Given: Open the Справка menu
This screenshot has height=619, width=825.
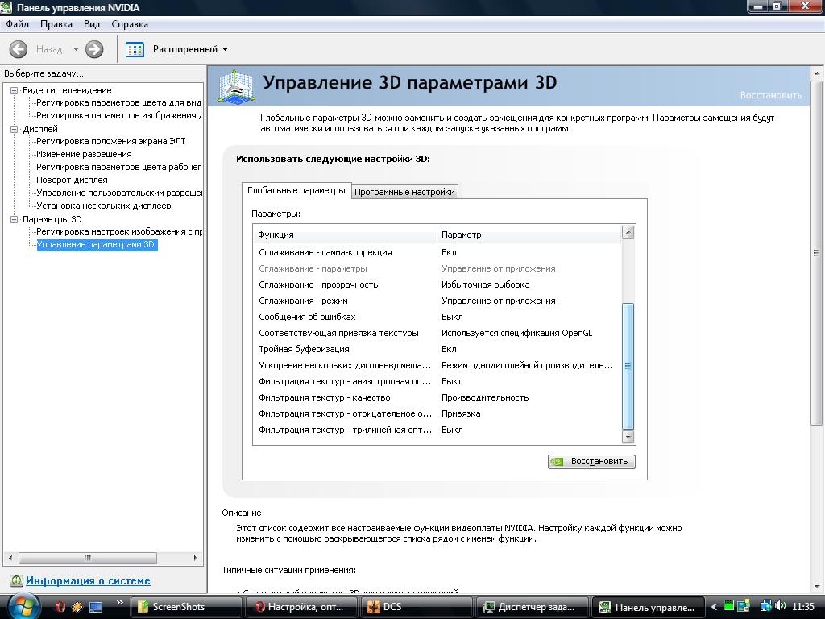Looking at the screenshot, I should coord(130,24).
